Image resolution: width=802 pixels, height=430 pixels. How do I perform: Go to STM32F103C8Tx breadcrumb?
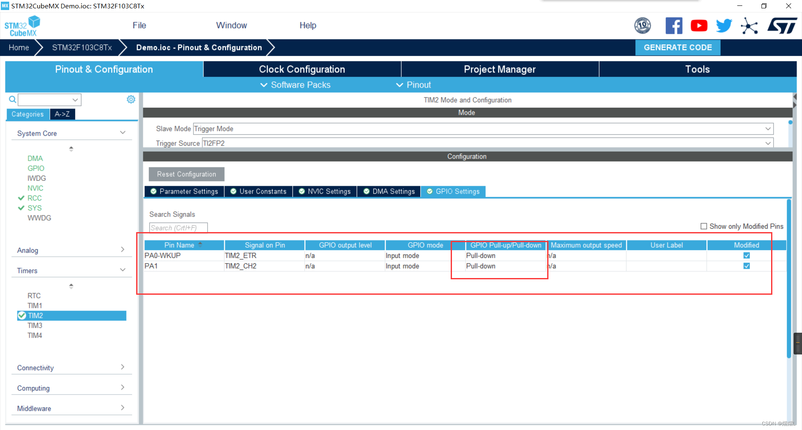[x=82, y=48]
